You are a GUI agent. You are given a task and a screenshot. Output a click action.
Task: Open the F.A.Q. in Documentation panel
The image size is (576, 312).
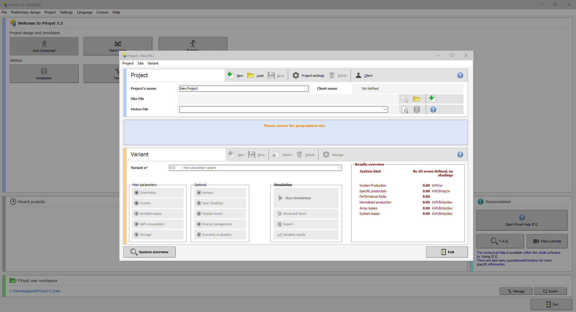click(500, 241)
